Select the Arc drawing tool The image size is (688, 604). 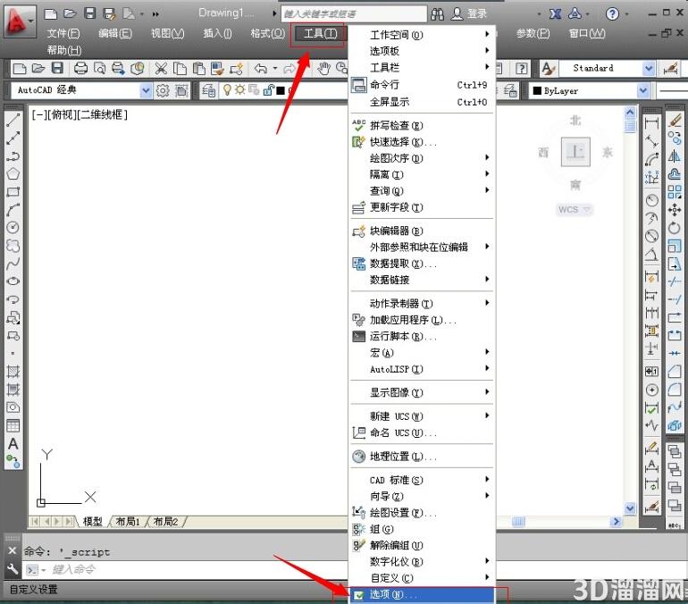coord(13,210)
